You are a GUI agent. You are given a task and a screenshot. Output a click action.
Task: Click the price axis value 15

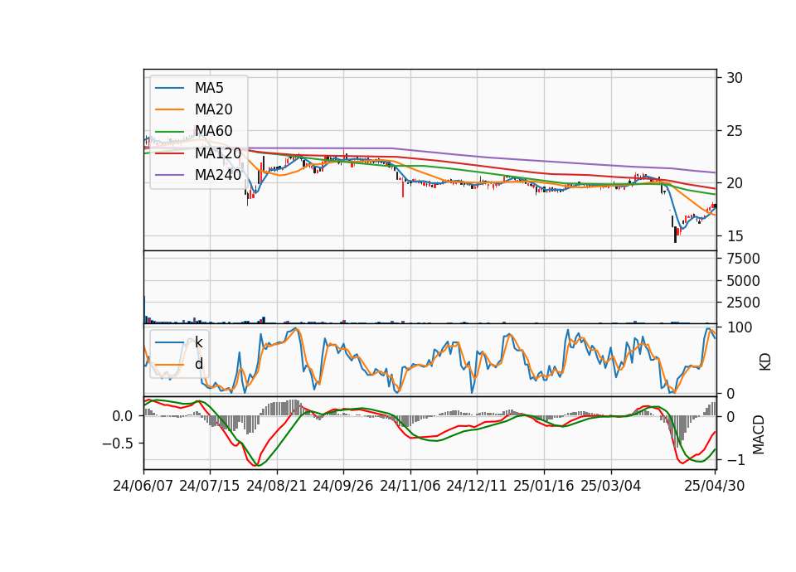point(735,236)
